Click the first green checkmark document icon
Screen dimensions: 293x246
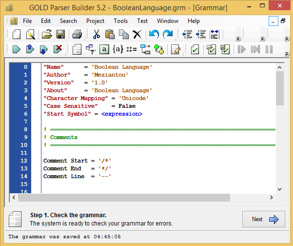pyautogui.click(x=195, y=49)
